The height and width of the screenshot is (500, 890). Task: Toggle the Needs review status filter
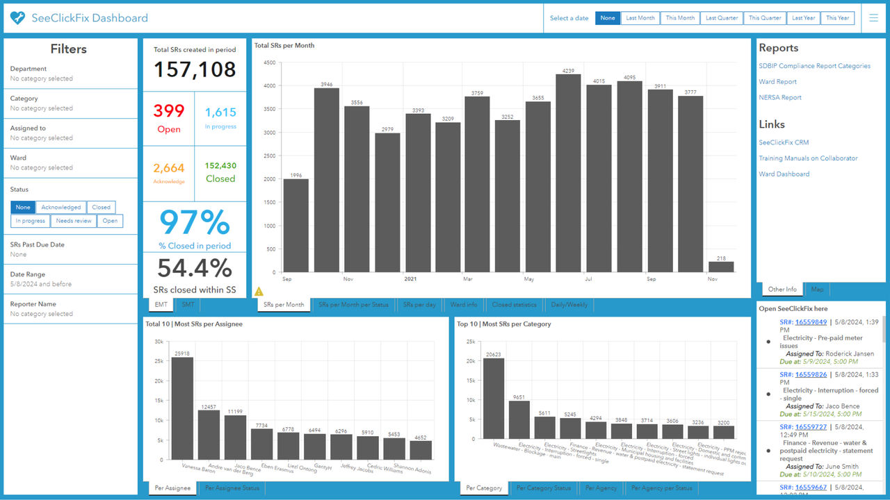(x=74, y=221)
